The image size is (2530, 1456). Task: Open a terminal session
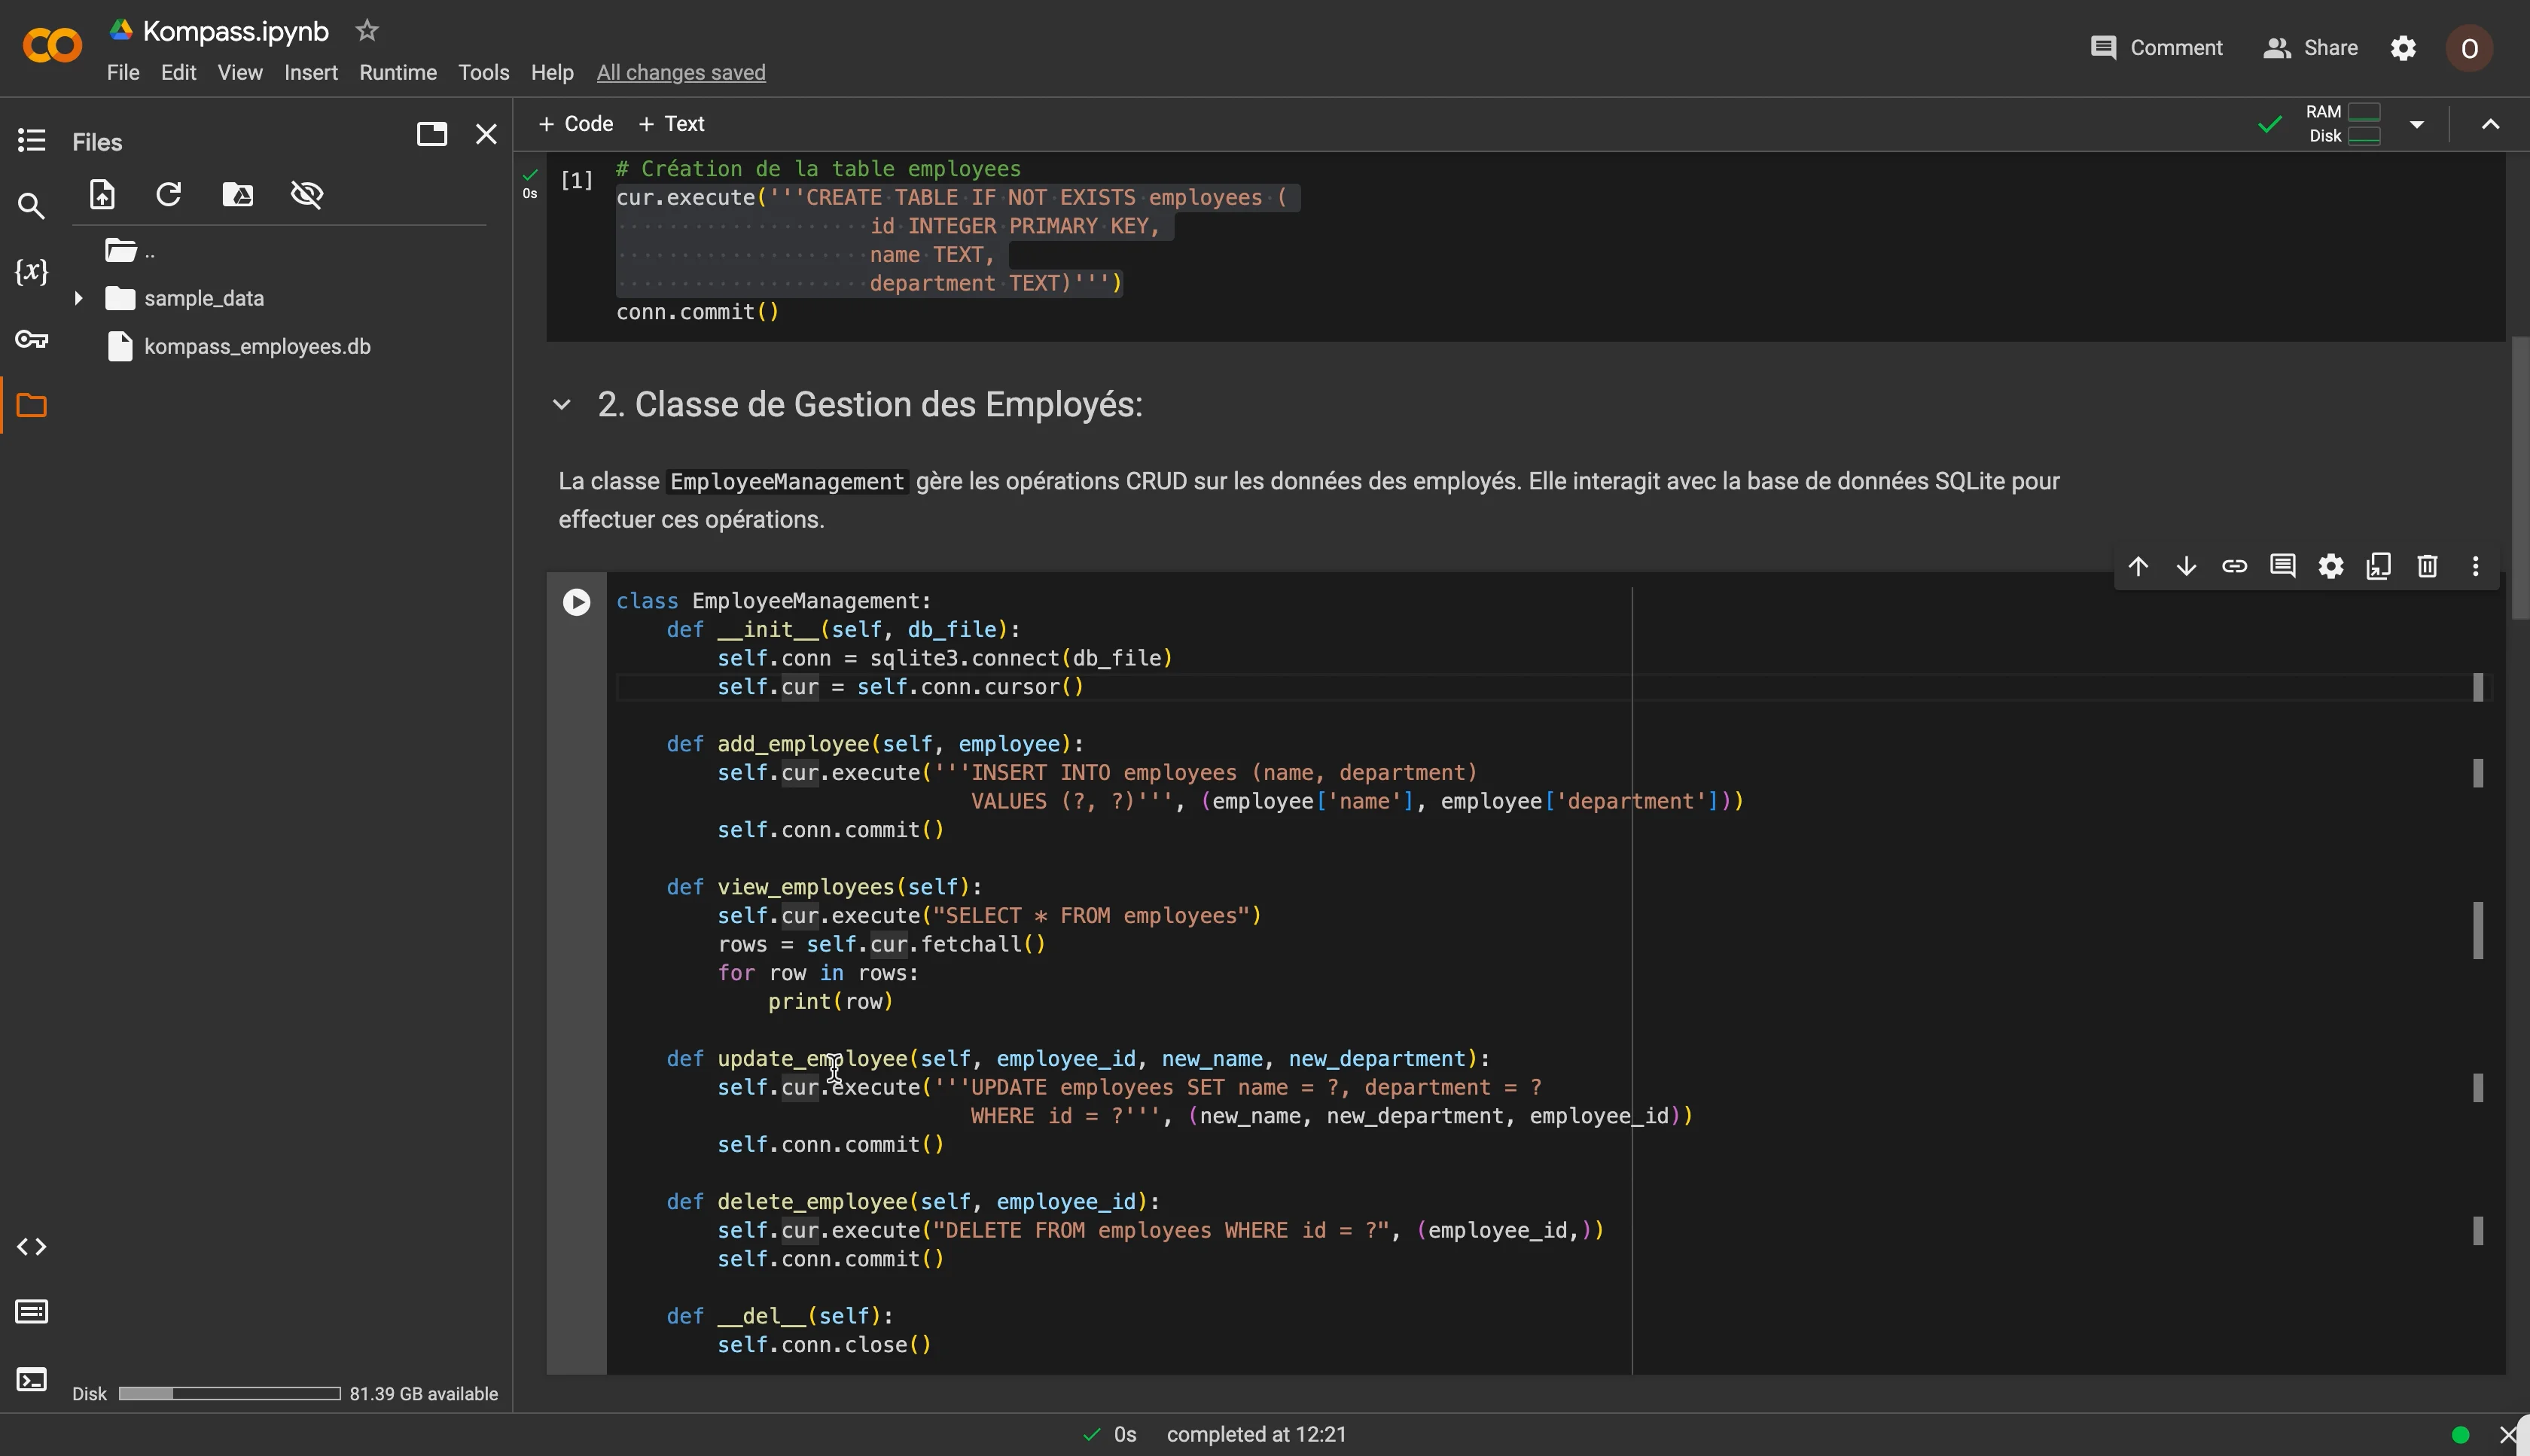pos(31,1379)
